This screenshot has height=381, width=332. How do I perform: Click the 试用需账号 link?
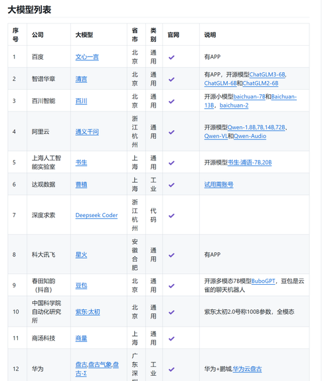(218, 185)
